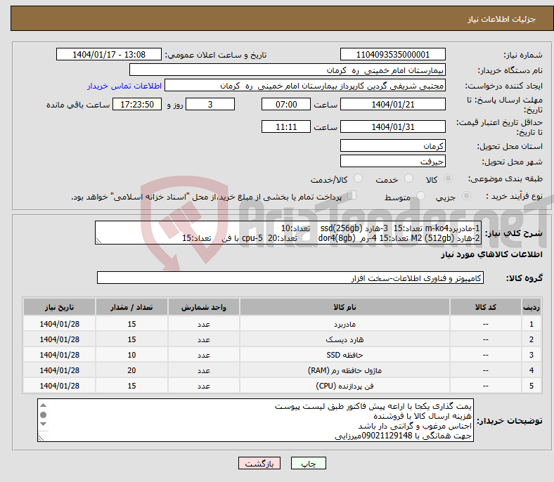Click the حافظه SSD item name cell
The width and height of the screenshot is (554, 482).
(344, 355)
